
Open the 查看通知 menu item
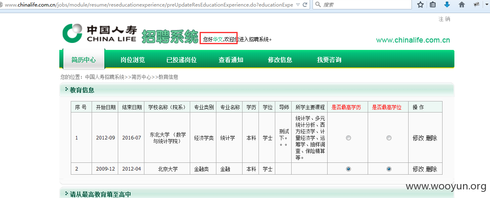(x=231, y=60)
